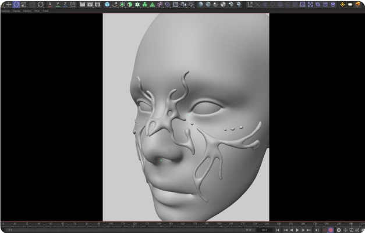This screenshot has width=365, height=233.
Task: Step back one frame
Action: (292, 230)
